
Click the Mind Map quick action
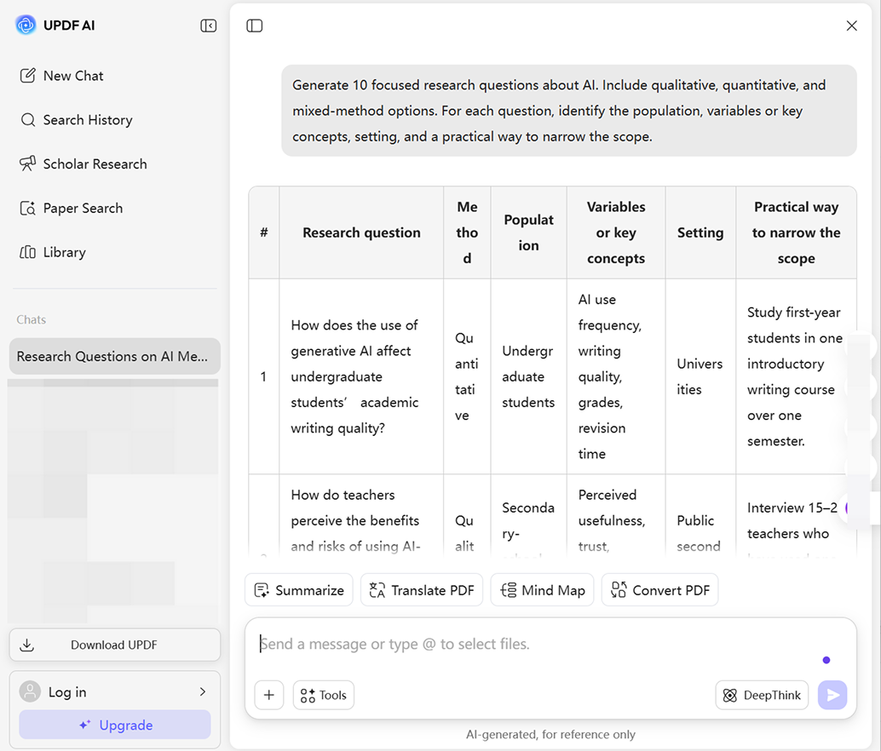[x=542, y=590]
